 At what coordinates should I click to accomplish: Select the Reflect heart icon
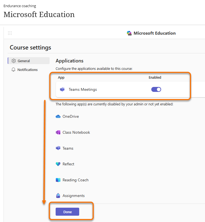pos(58,164)
